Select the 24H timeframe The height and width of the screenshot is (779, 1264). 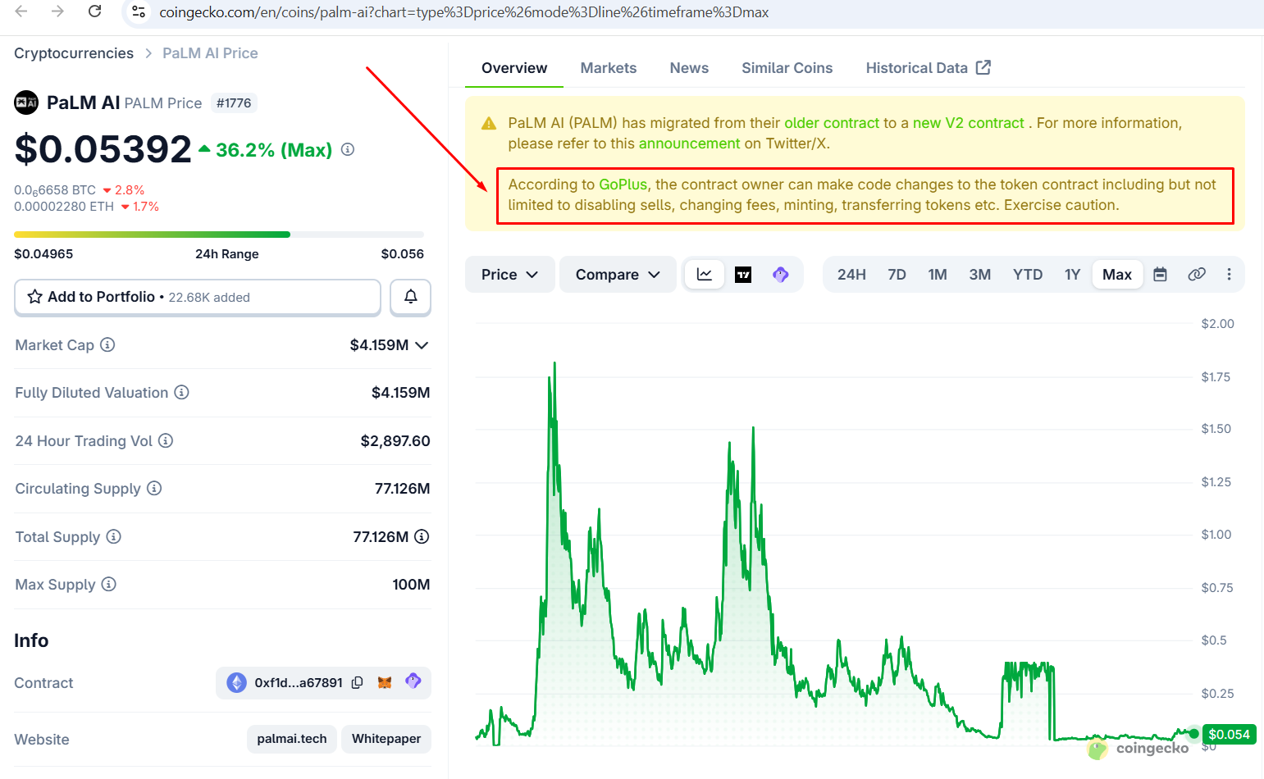pyautogui.click(x=851, y=275)
